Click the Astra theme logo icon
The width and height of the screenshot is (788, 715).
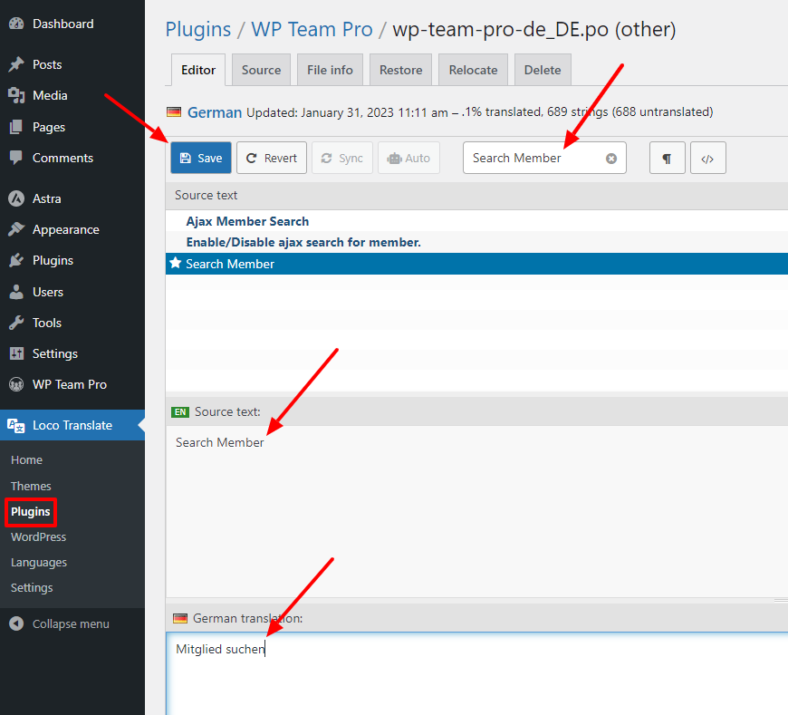click(16, 198)
